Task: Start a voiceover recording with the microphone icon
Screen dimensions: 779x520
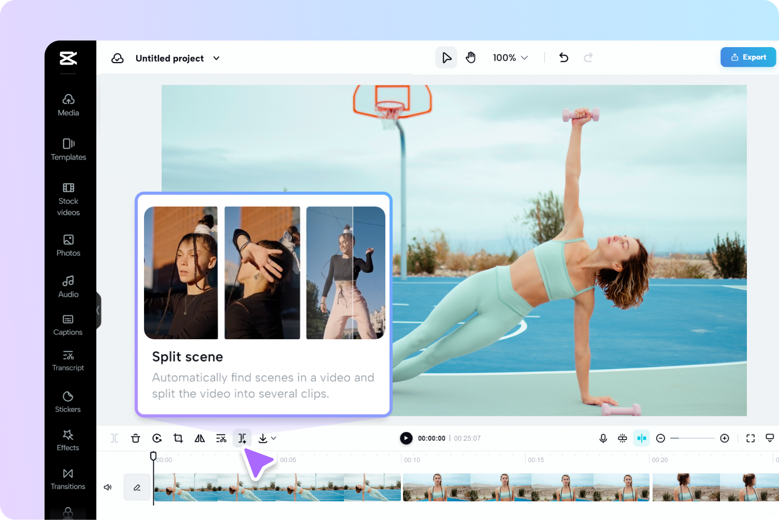Action: pyautogui.click(x=602, y=438)
